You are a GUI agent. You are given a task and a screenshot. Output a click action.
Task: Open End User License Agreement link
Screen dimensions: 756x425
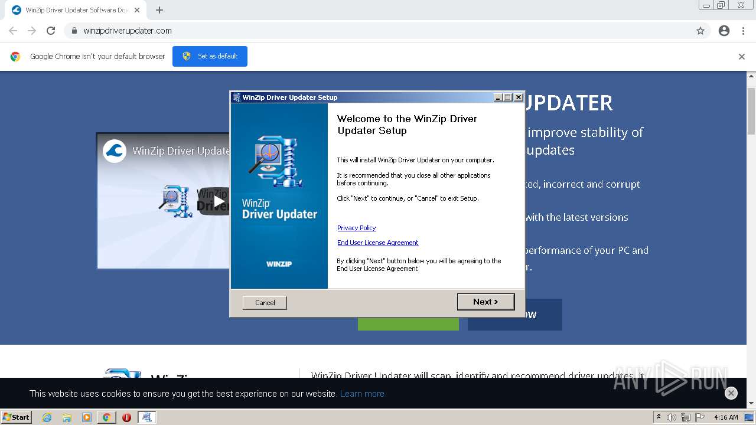(x=377, y=243)
